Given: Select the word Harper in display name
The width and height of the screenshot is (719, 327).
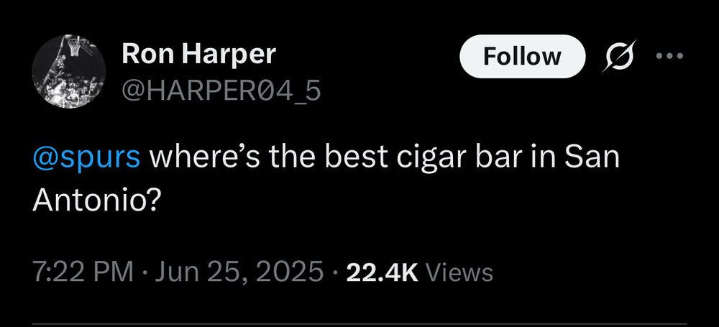Looking at the screenshot, I should [229, 55].
